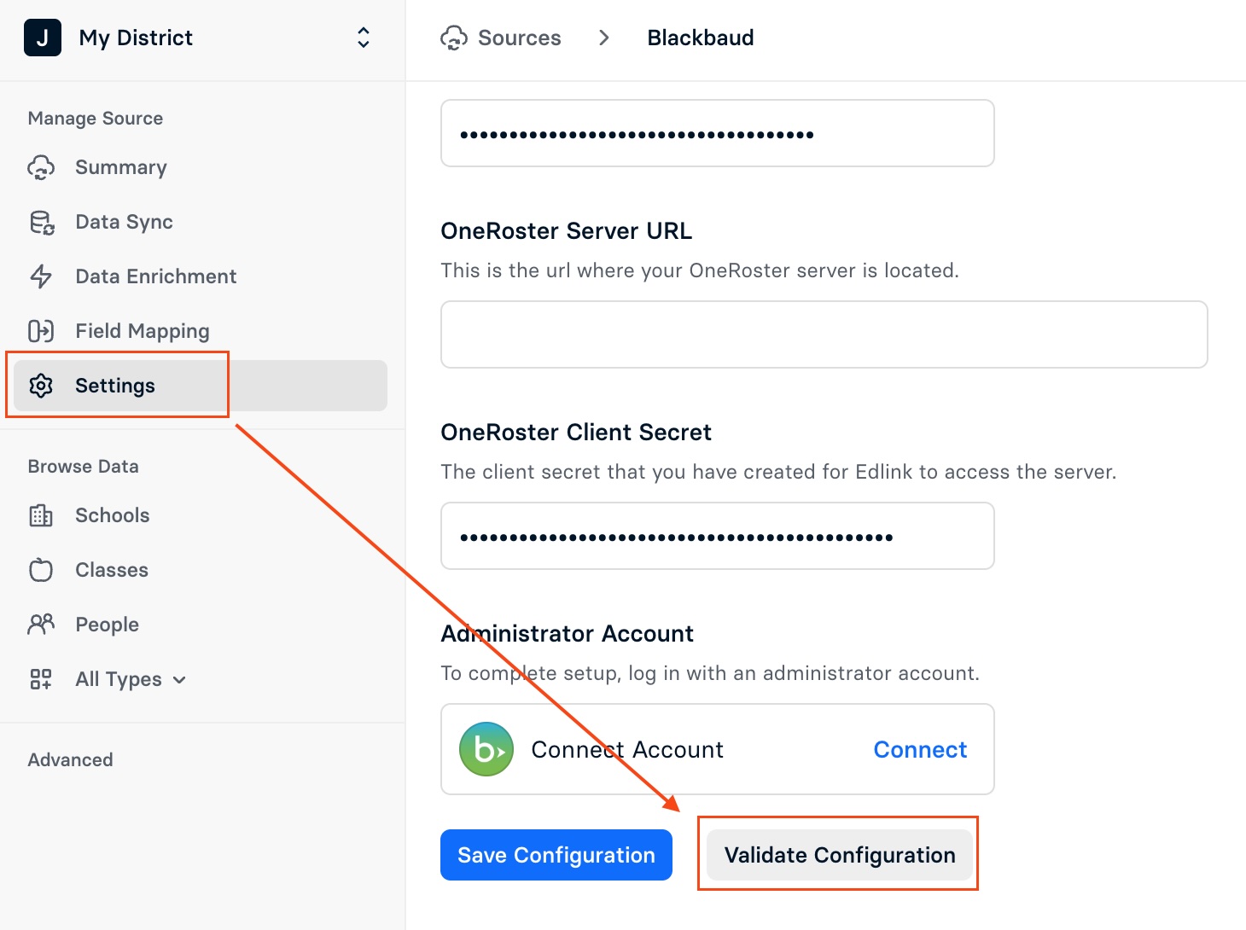Click the Settings gear icon
Viewport: 1246px width, 930px height.
point(41,386)
